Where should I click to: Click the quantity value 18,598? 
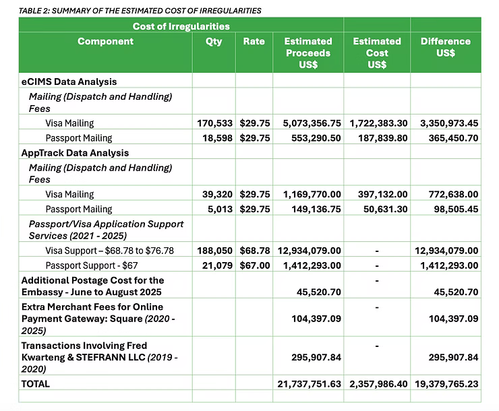click(218, 138)
